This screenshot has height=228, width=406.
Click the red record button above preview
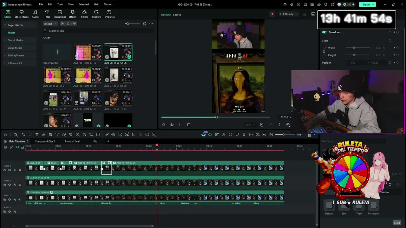(272, 14)
